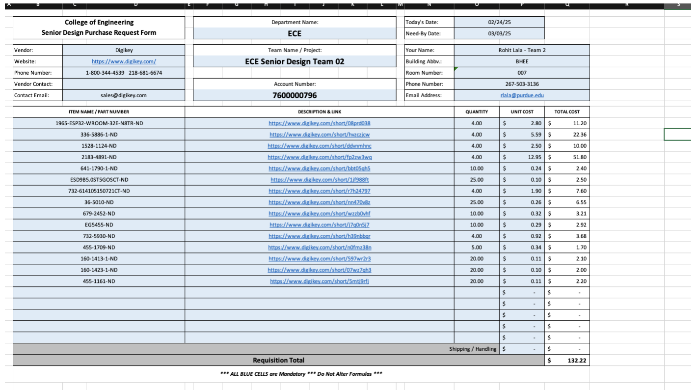Screen dimensions: 699x390
Task: Select the sales@digikey.com contact email cell
Action: pyautogui.click(x=124, y=95)
